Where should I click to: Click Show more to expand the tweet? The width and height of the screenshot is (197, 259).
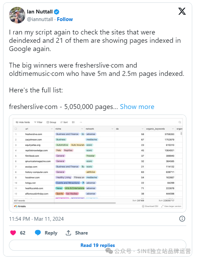pyautogui.click(x=137, y=107)
